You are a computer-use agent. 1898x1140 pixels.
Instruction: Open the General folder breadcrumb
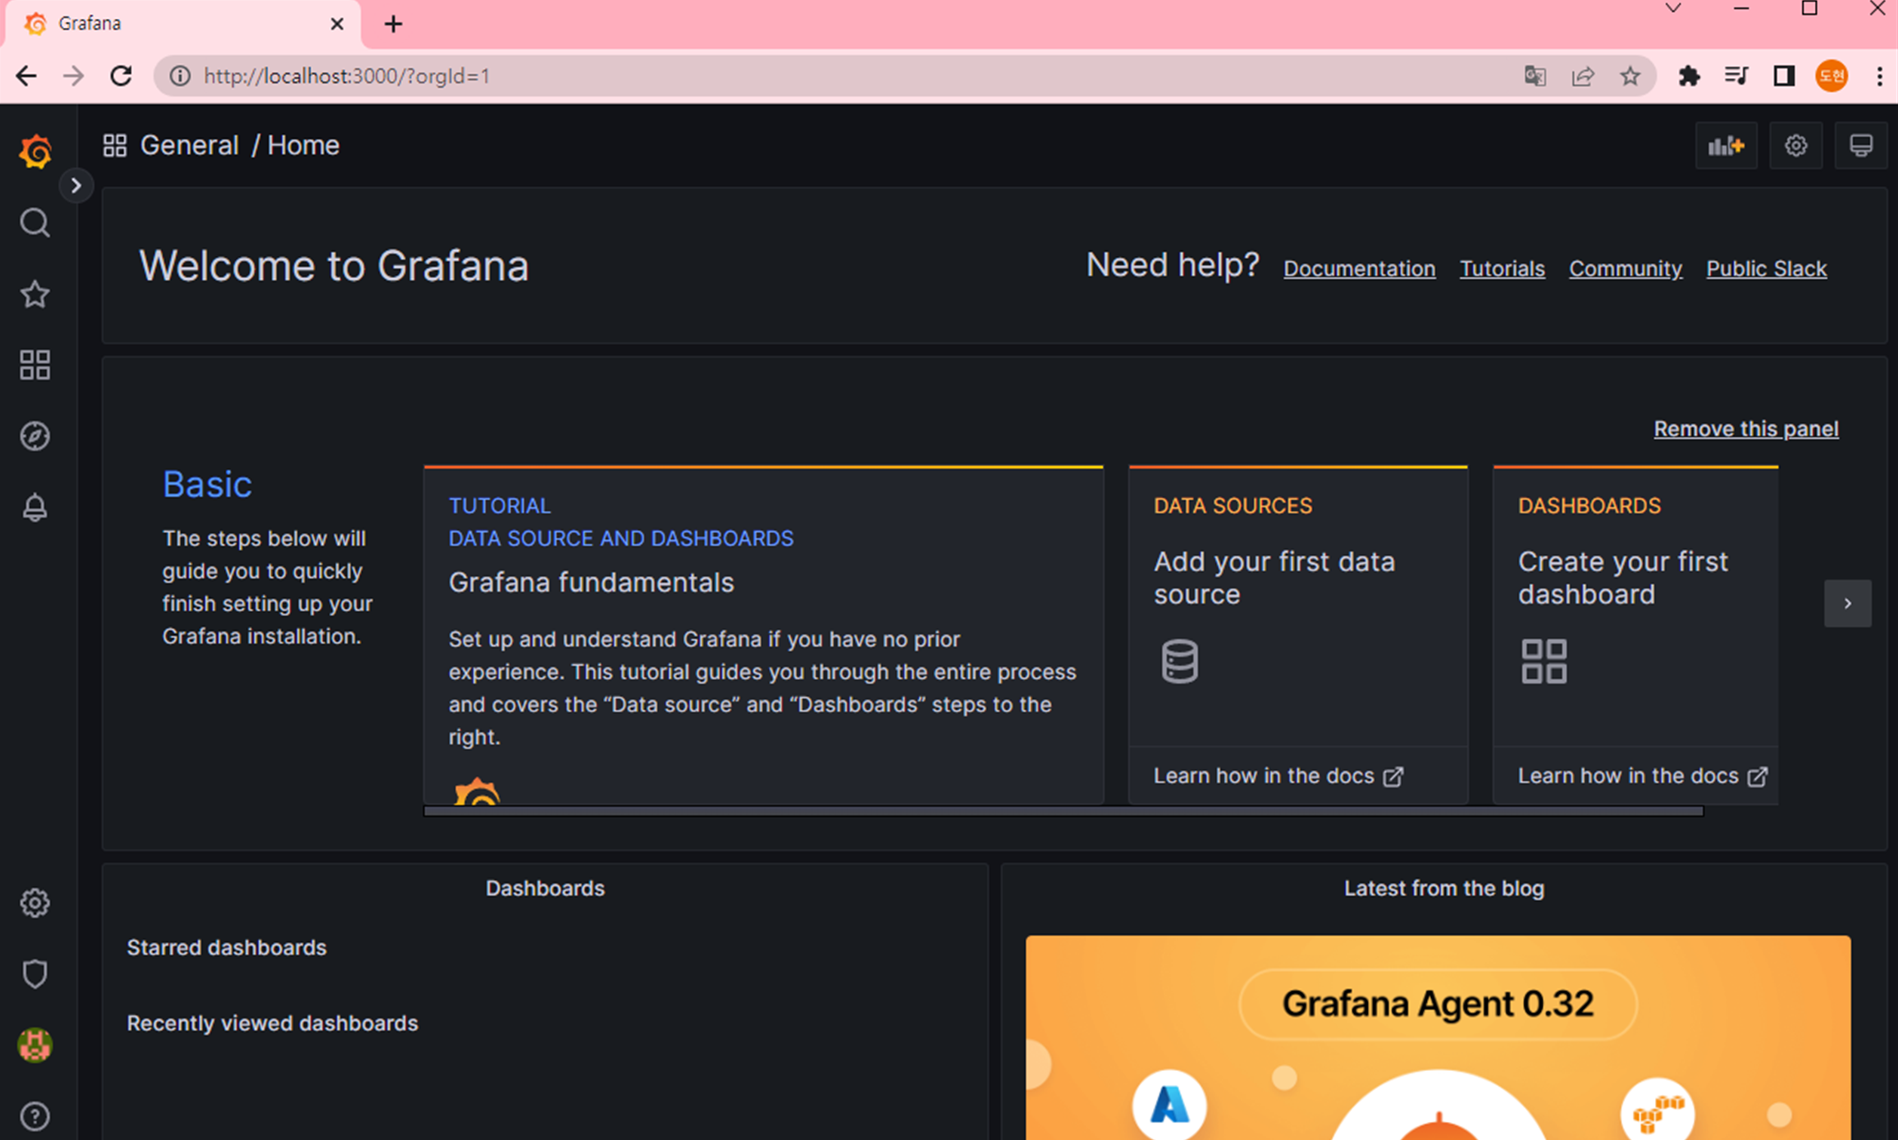pyautogui.click(x=190, y=145)
